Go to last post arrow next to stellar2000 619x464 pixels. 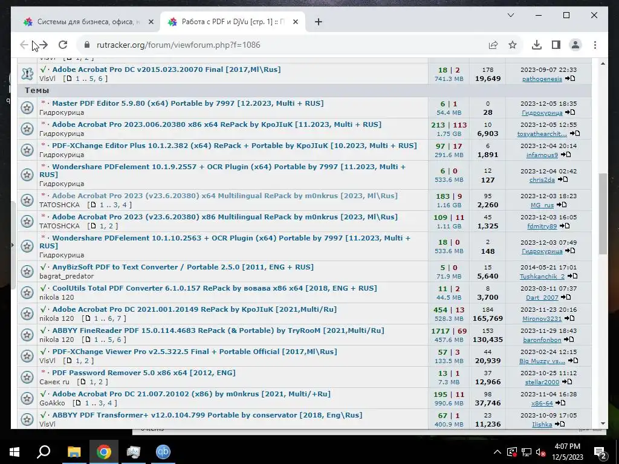point(567,382)
